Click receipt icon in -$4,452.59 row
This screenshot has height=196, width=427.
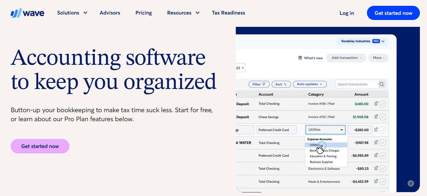click(x=376, y=181)
